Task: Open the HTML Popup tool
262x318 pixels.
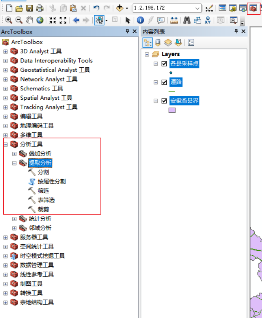Action: [161, 20]
